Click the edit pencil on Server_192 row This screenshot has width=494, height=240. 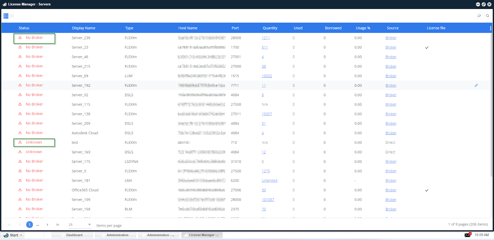point(476,85)
